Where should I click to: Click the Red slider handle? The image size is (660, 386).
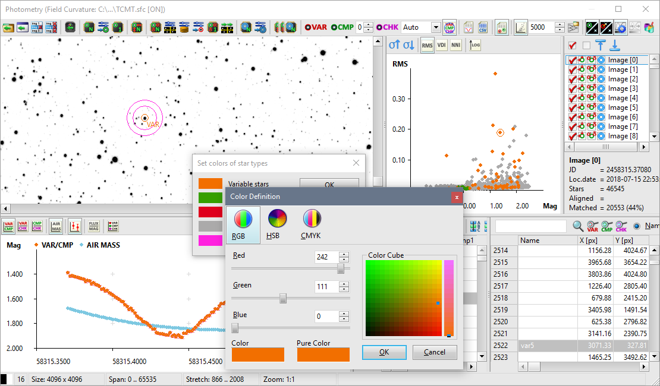click(x=341, y=268)
